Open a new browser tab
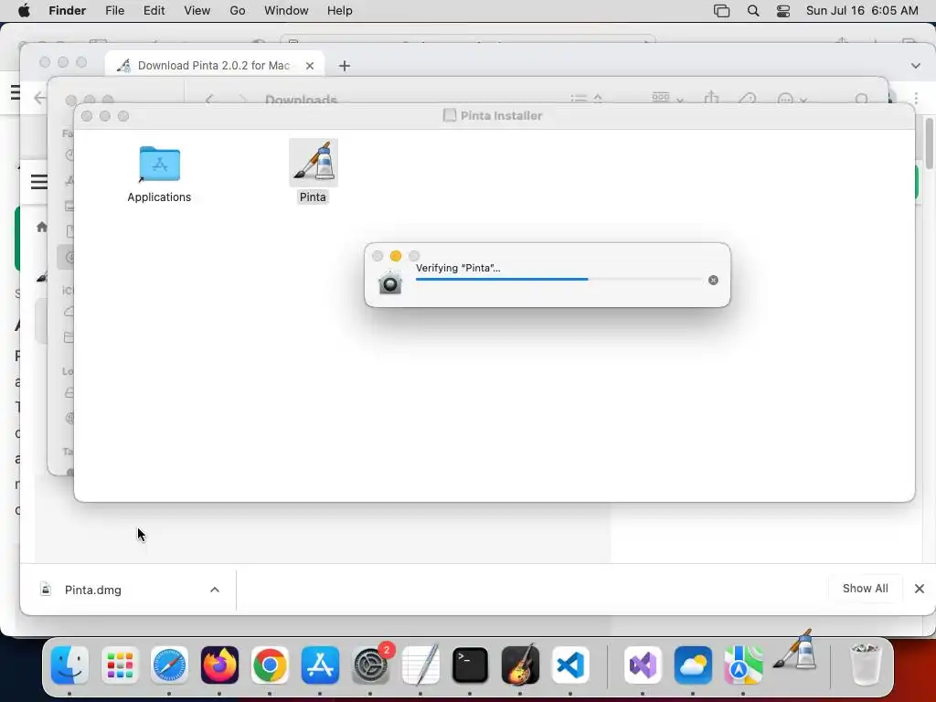This screenshot has height=702, width=936. coord(345,66)
